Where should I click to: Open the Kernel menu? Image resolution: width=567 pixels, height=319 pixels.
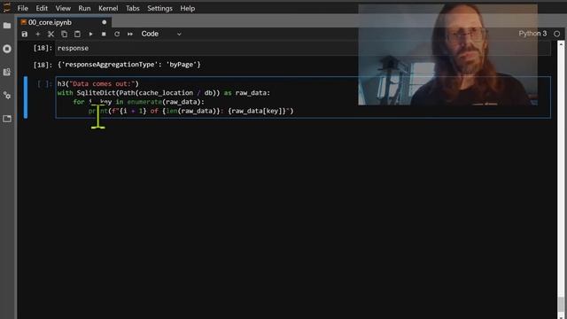coord(108,8)
